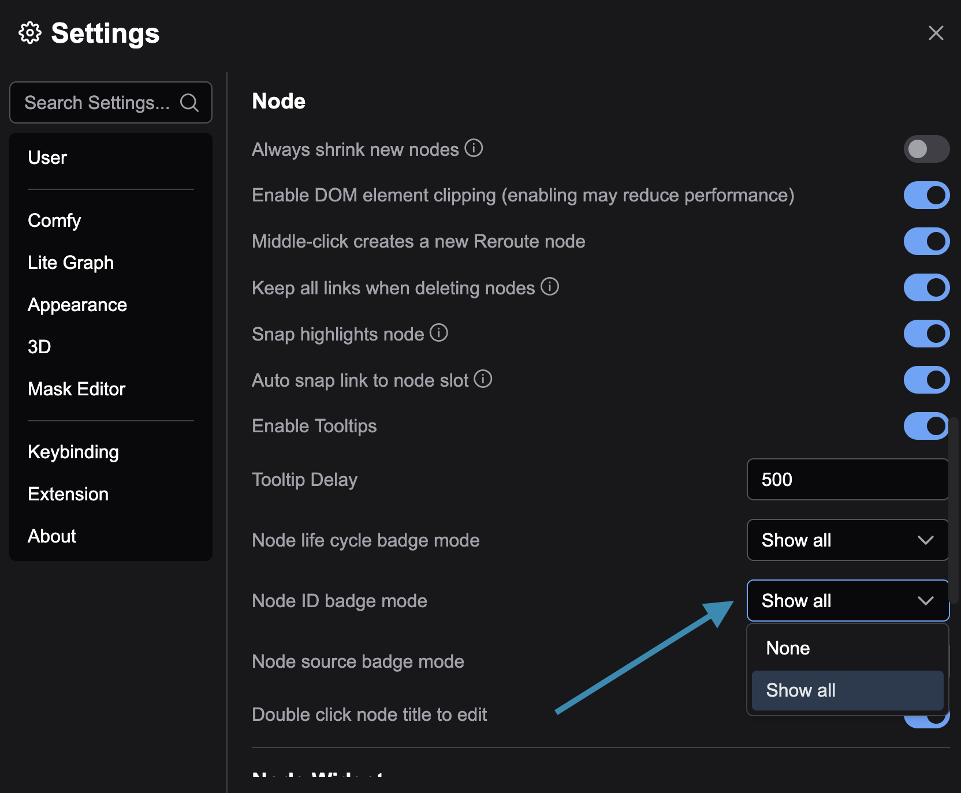Screen dimensions: 961x793
Task: Click info icon next to Auto snap link
Action: [x=483, y=379]
